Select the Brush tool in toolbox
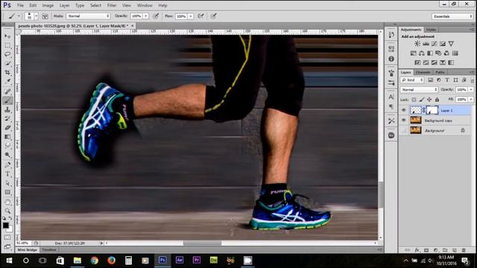The image size is (477, 268). [x=7, y=100]
